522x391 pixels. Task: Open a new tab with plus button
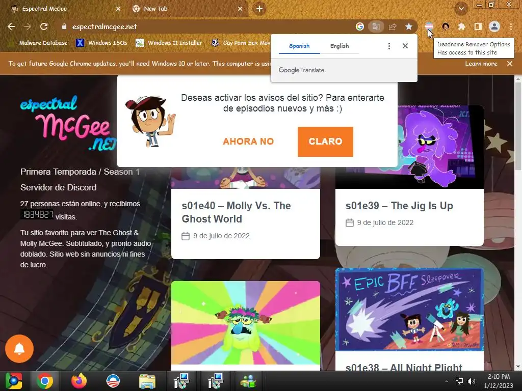(259, 9)
